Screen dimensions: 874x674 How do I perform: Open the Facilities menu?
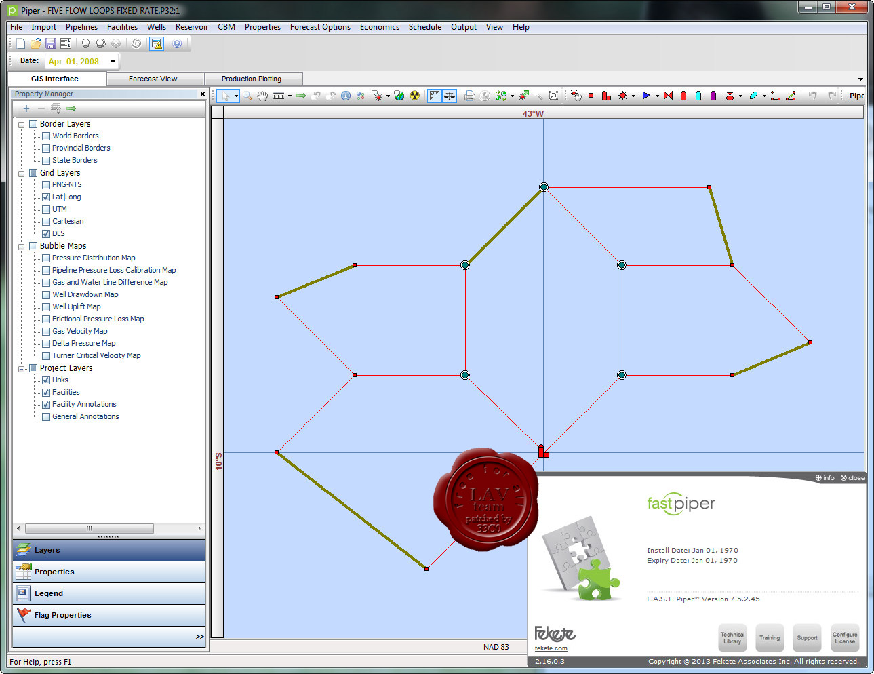click(x=122, y=27)
